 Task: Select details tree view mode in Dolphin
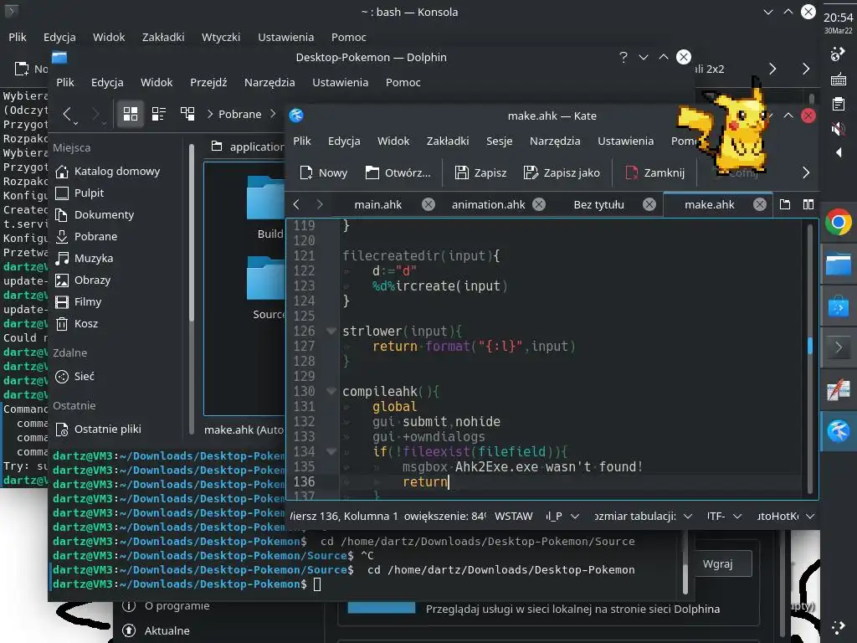187,114
